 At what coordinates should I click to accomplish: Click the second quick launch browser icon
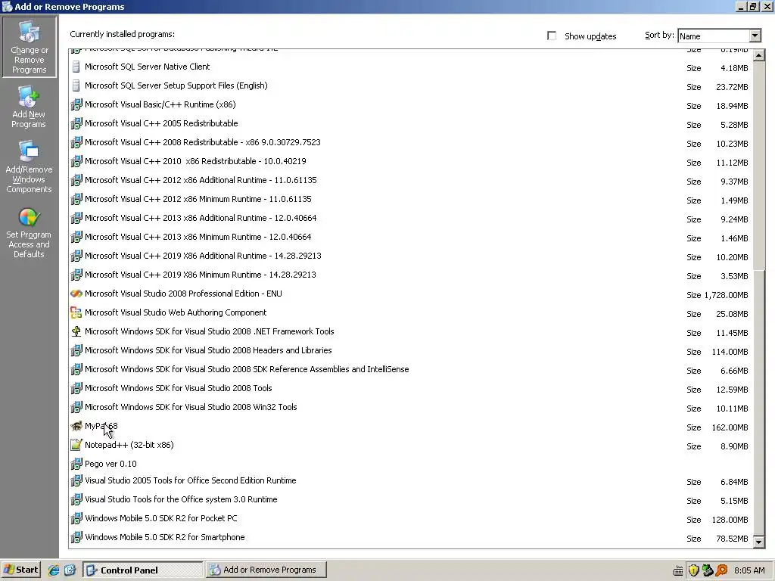[x=70, y=570]
